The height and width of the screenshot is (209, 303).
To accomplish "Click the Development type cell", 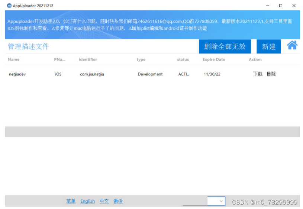I will [x=150, y=74].
